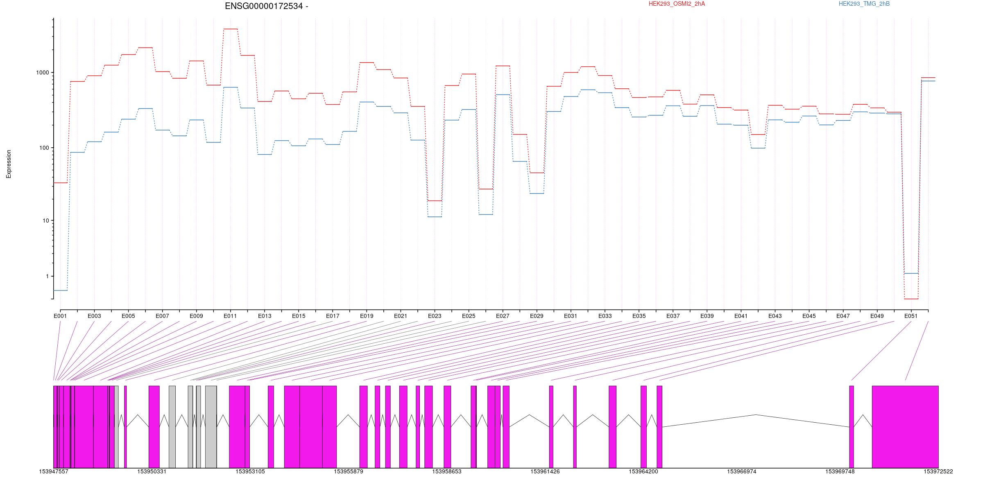The height and width of the screenshot is (491, 983).
Task: Click exon label E019
Action: click(x=367, y=316)
